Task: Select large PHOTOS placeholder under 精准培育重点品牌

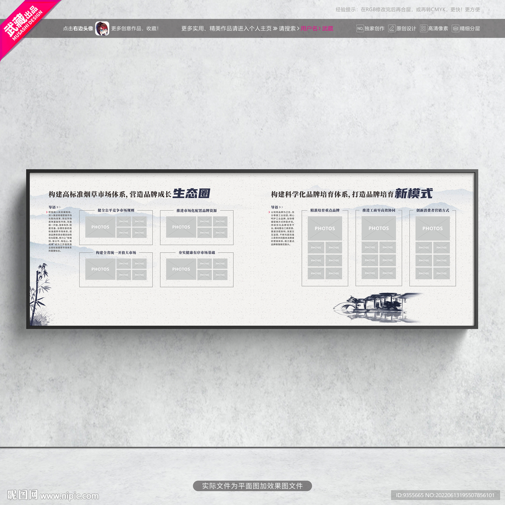Action: coord(325,228)
